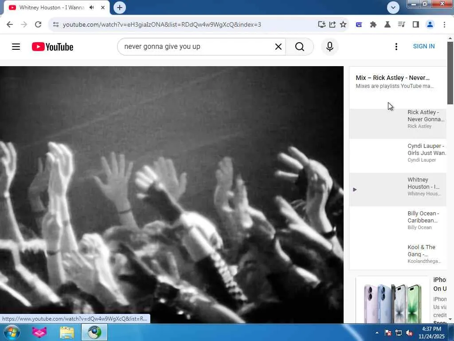
Task: Play Billy Ocean Caribbean playlist item
Action: 398,223
